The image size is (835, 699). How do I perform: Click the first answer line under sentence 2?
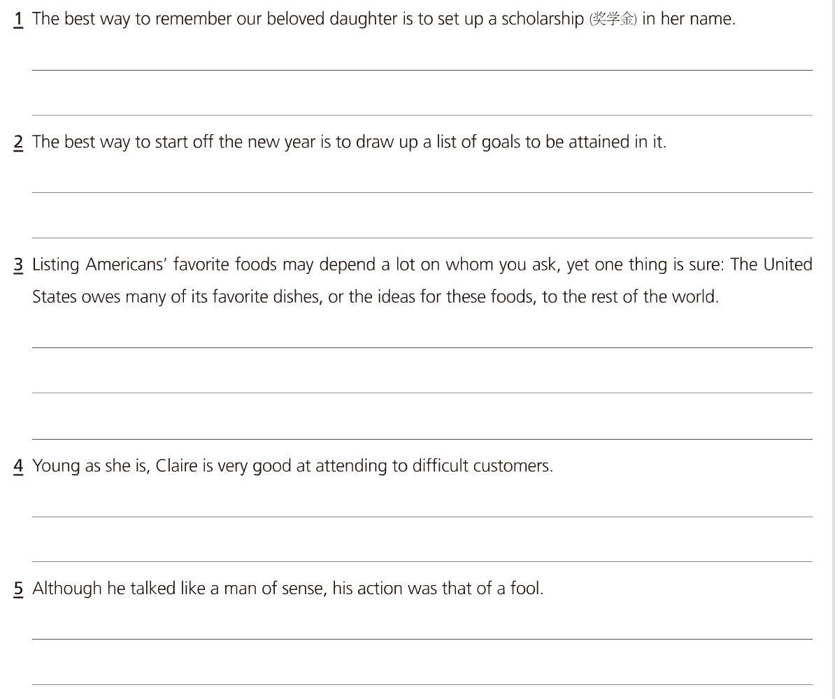coord(422,192)
